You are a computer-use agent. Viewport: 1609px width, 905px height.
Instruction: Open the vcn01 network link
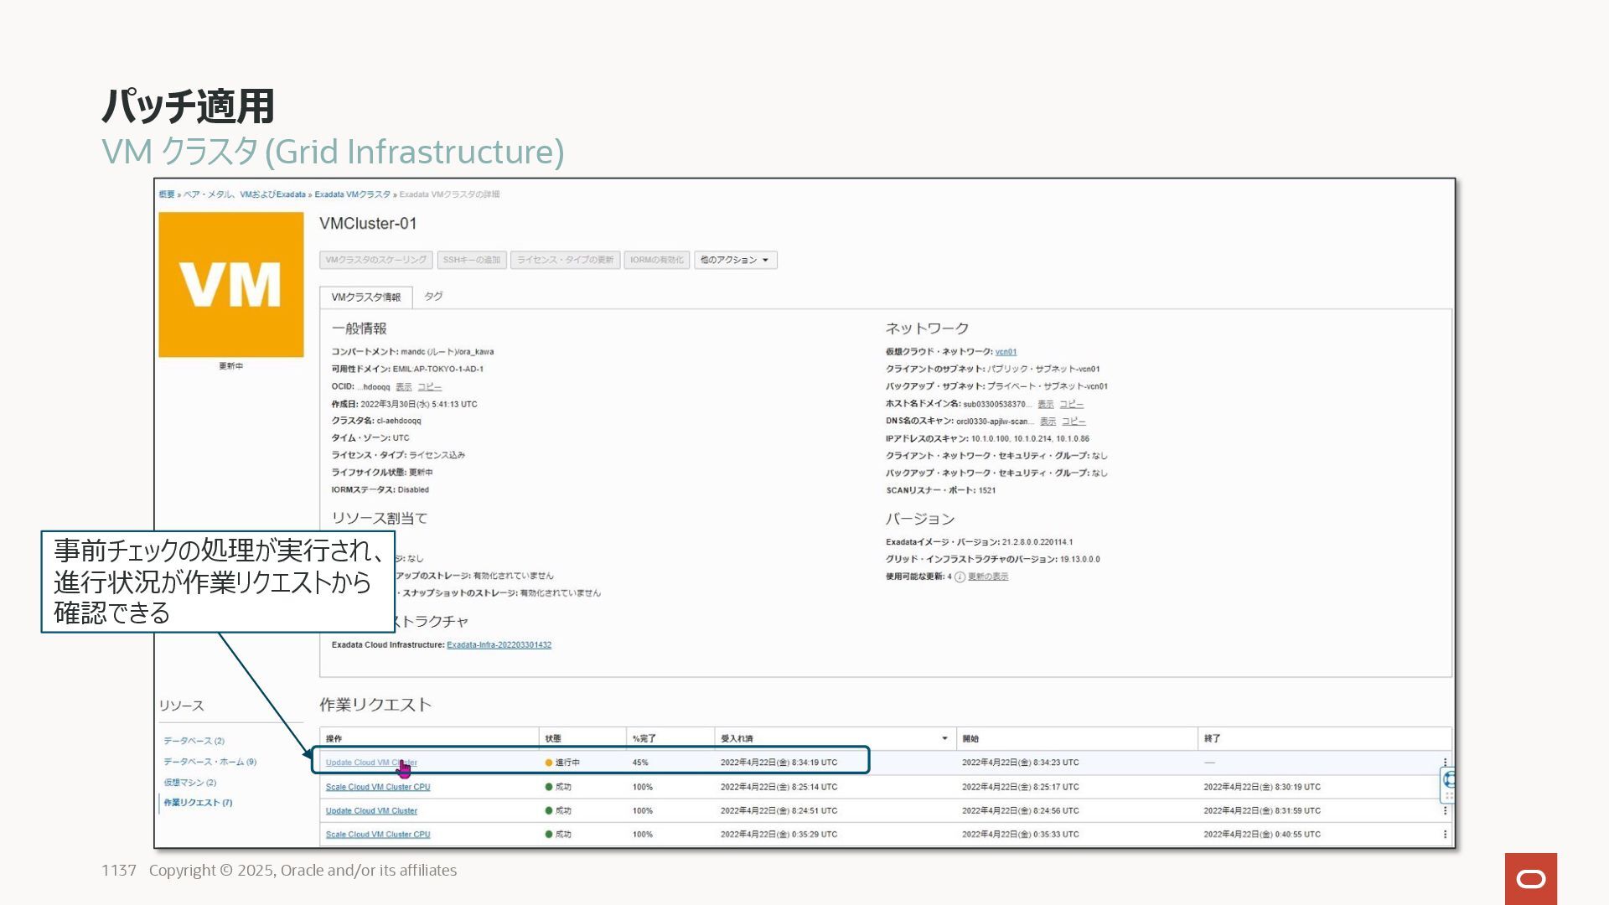pyautogui.click(x=1006, y=352)
